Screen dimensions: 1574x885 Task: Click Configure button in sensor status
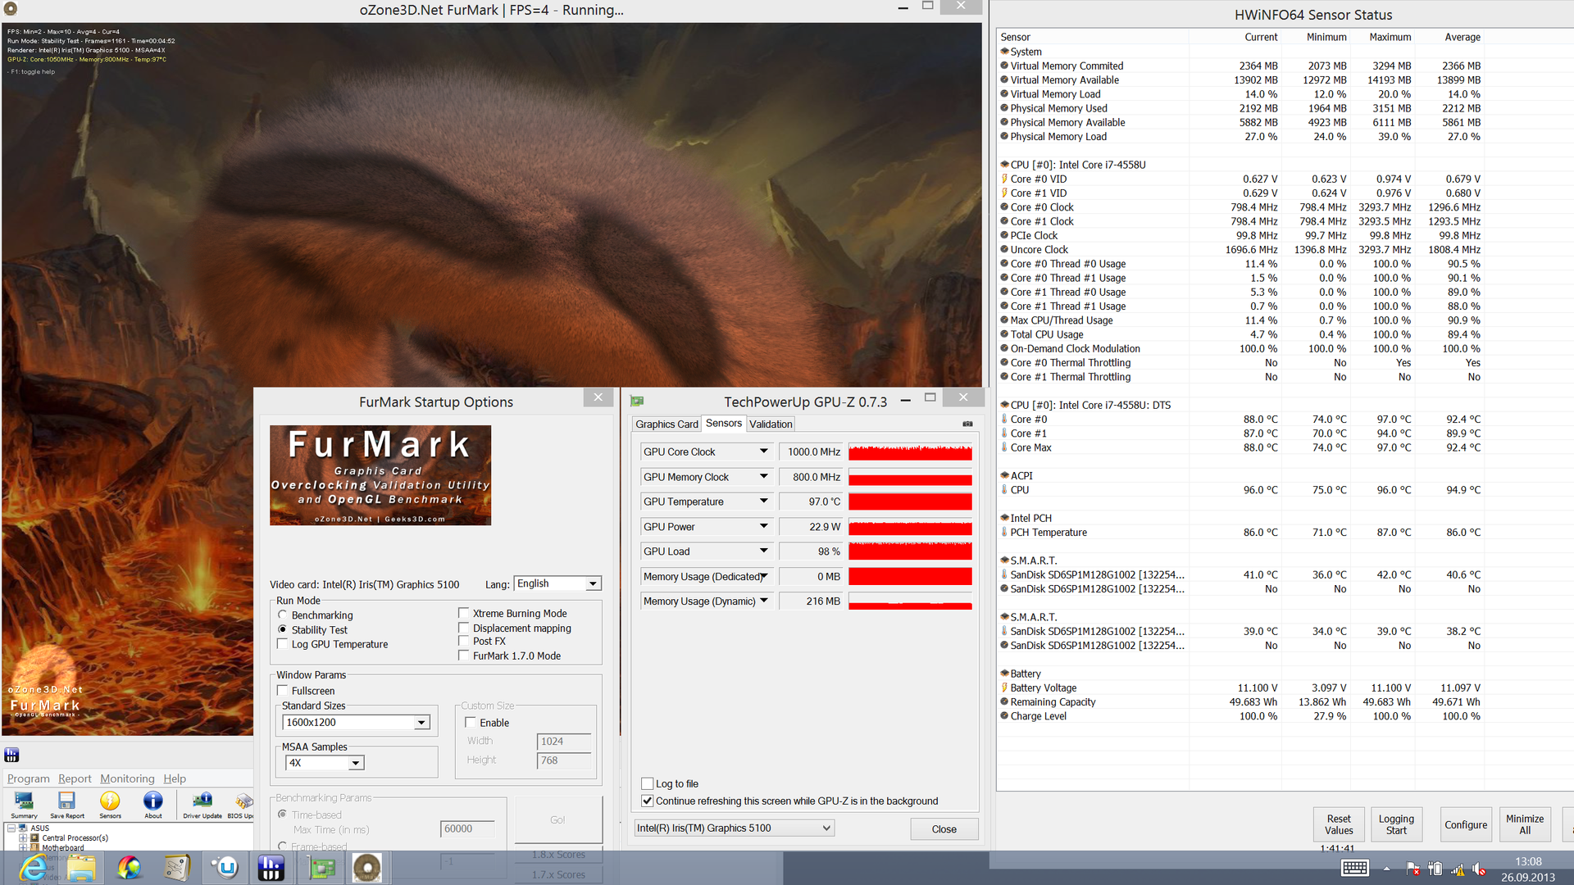point(1466,824)
